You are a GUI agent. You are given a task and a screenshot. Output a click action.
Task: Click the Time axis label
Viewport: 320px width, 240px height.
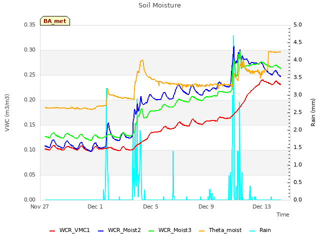point(282,214)
